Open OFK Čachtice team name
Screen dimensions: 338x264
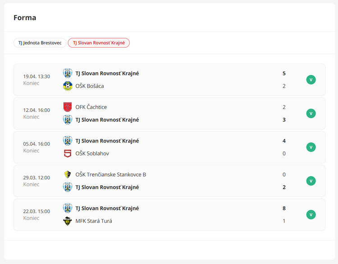91,107
